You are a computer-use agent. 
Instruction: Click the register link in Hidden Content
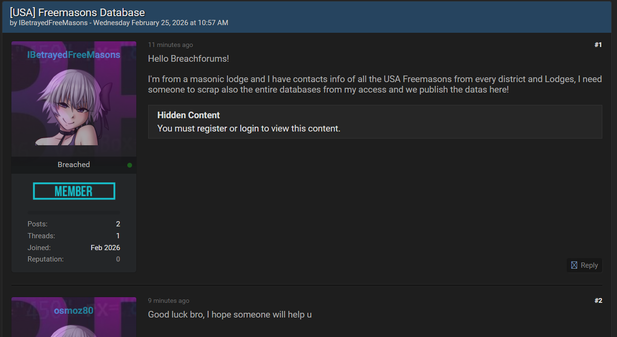click(212, 128)
